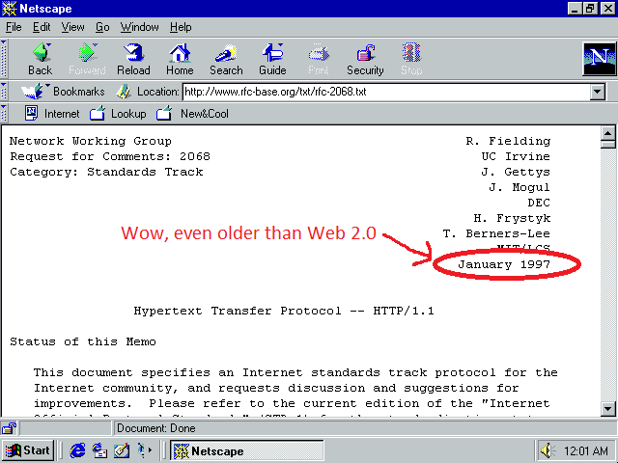Click the 'Status of this Memo' heading
Screen dimensions: 618x463
pos(83,341)
